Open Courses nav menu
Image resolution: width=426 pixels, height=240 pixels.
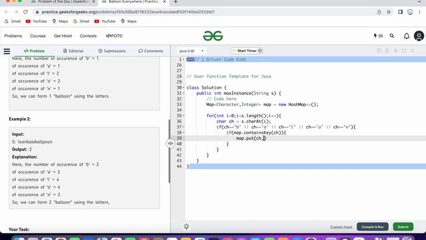click(x=38, y=36)
